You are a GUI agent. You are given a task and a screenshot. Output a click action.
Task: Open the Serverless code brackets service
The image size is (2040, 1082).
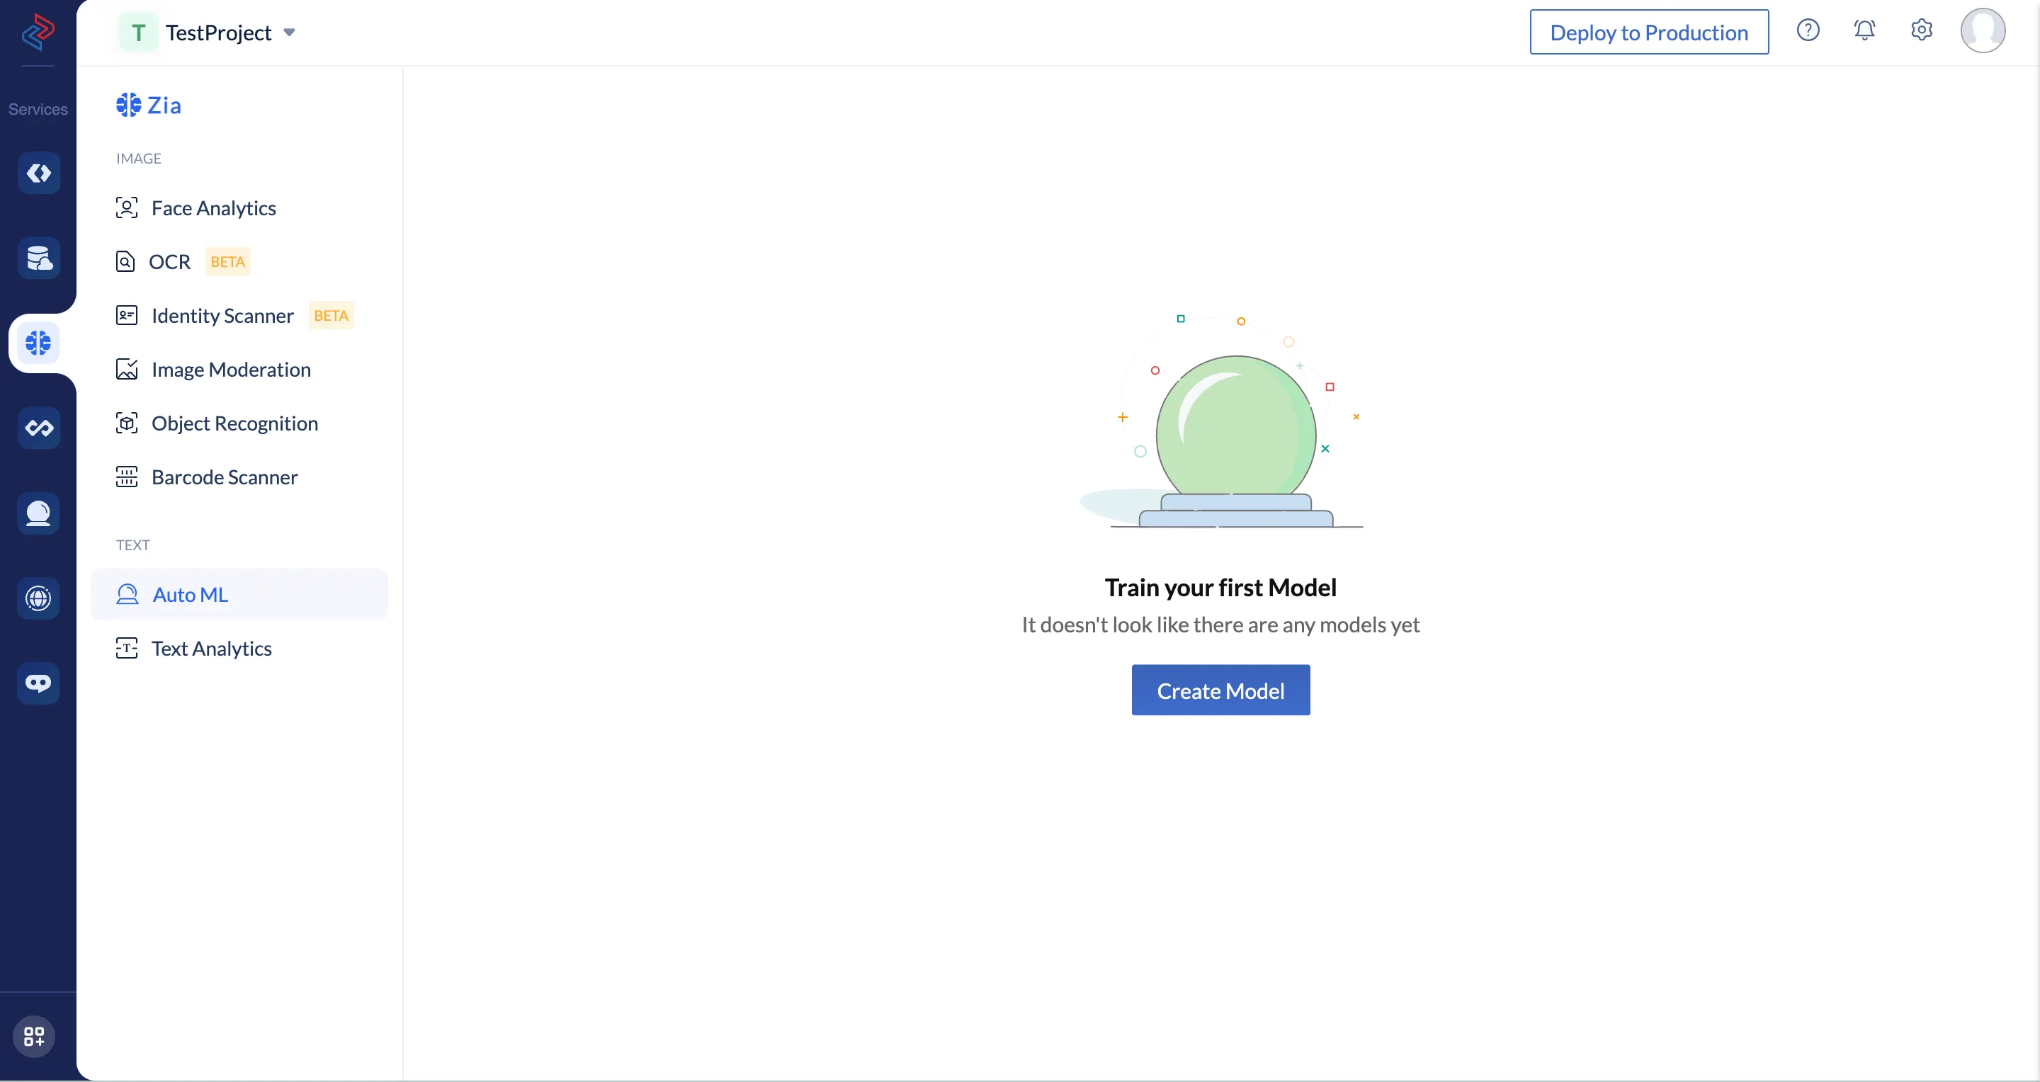tap(38, 173)
